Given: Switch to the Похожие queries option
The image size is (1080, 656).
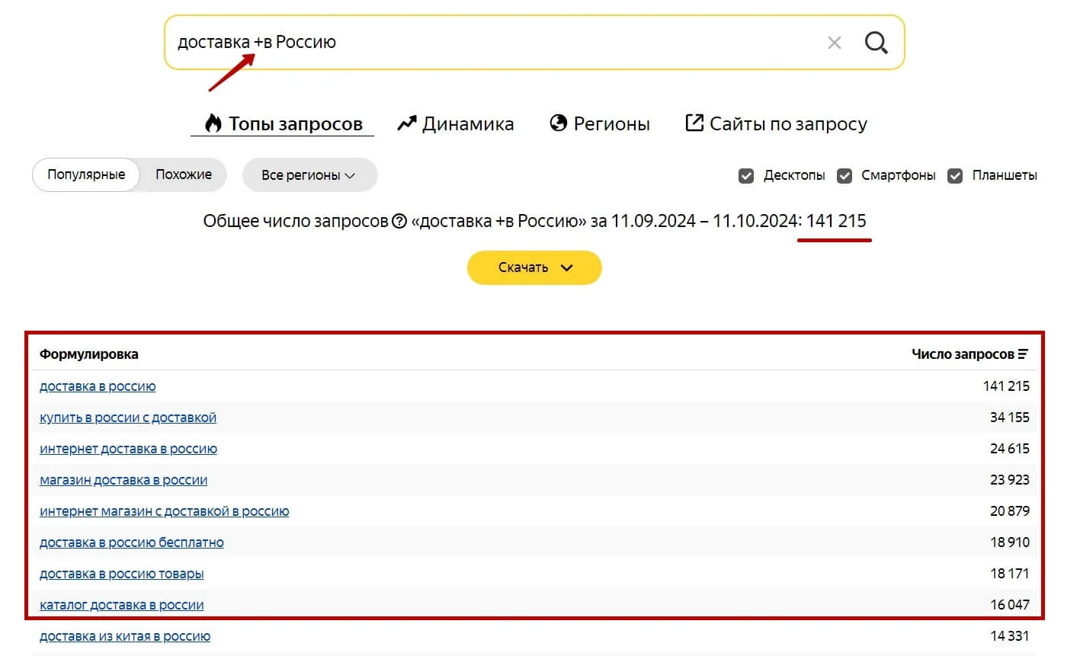Looking at the screenshot, I should [x=184, y=174].
